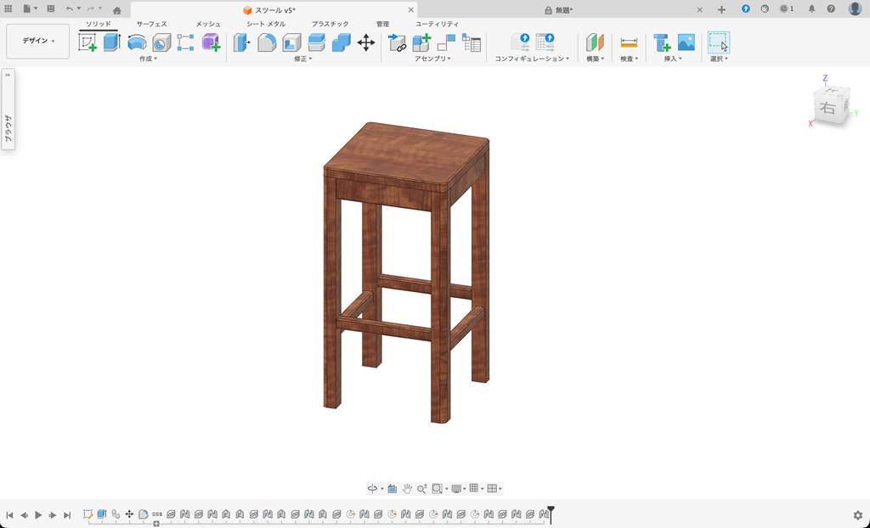This screenshot has height=528, width=870.
Task: Click the Move/Copy four-arrow icon
Action: click(366, 41)
